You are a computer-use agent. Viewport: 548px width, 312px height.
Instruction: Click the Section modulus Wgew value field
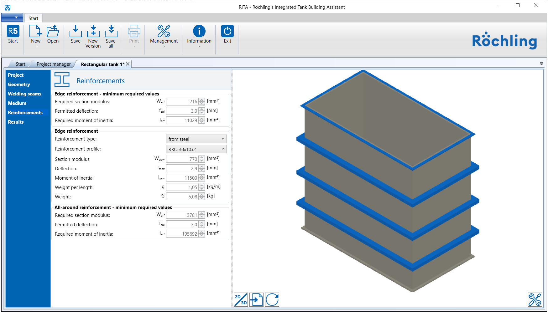pos(182,159)
